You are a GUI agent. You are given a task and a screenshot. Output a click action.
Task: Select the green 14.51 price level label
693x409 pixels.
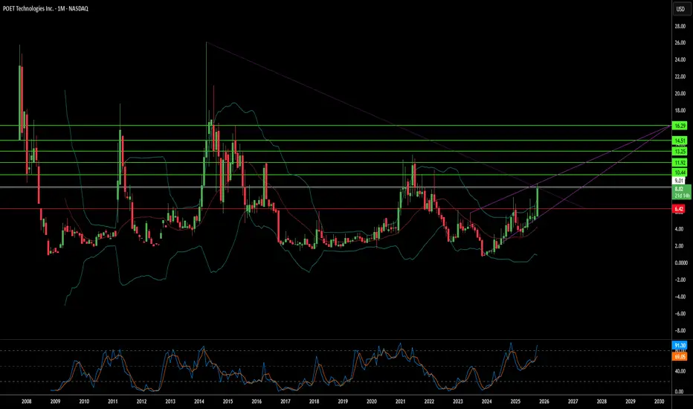click(680, 141)
